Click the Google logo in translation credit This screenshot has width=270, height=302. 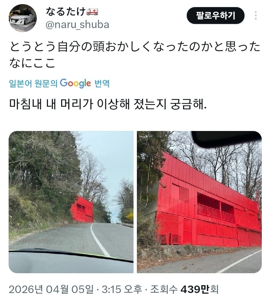[75, 83]
